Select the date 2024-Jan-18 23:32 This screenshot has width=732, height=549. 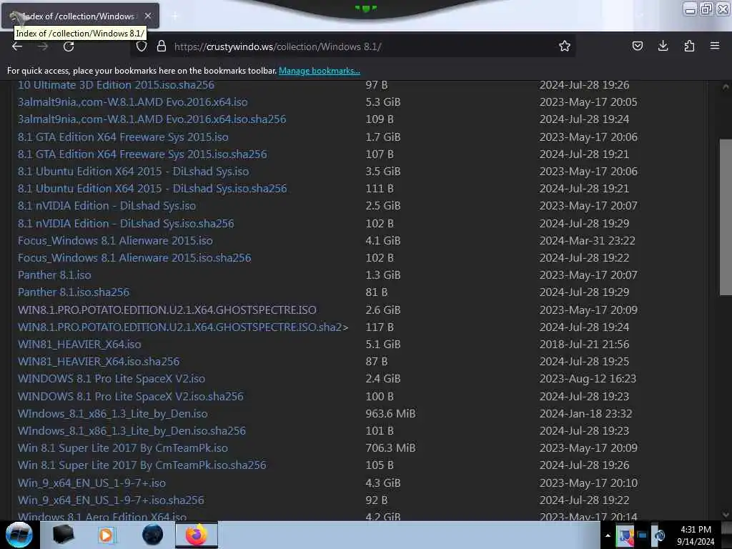click(586, 414)
